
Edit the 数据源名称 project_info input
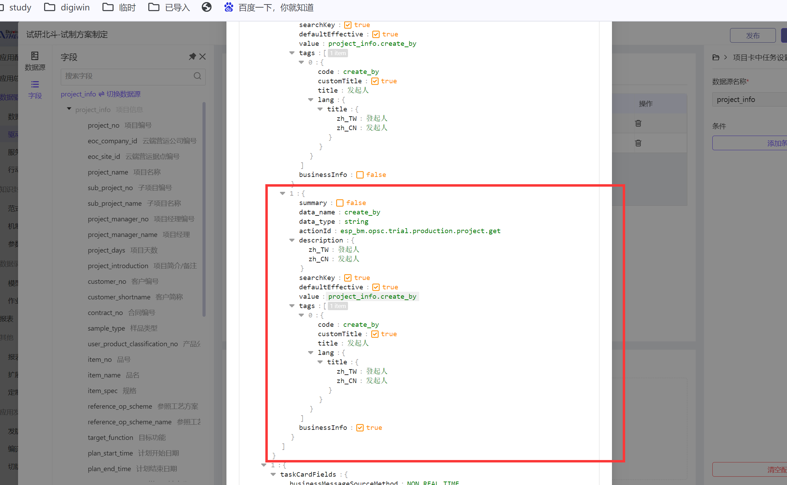[749, 100]
